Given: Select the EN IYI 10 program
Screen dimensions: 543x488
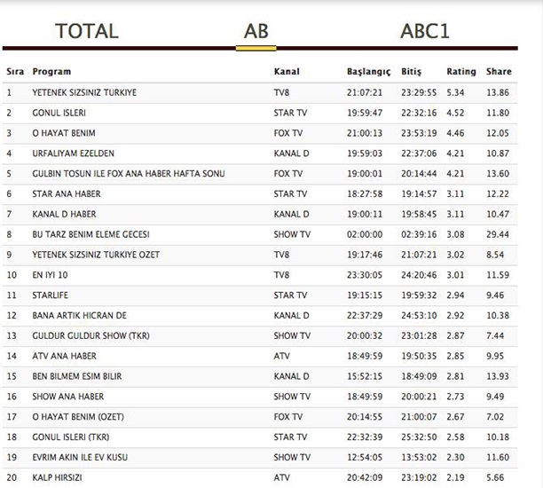Looking at the screenshot, I should point(50,275).
